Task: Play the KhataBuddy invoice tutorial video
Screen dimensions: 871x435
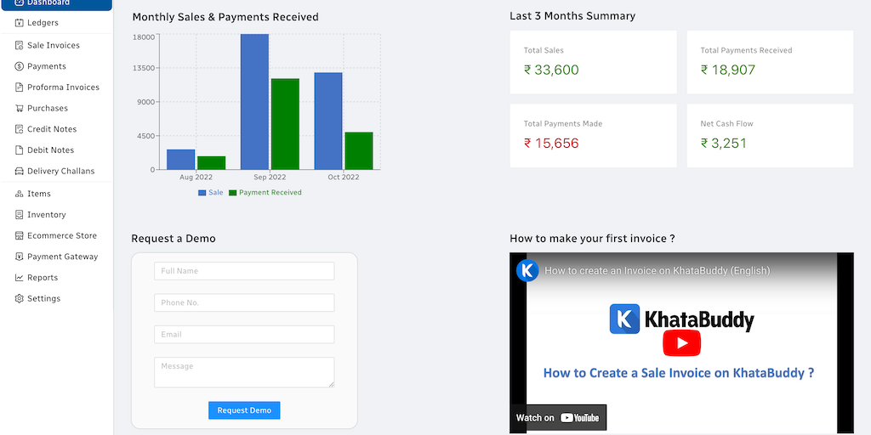Action: tap(681, 343)
